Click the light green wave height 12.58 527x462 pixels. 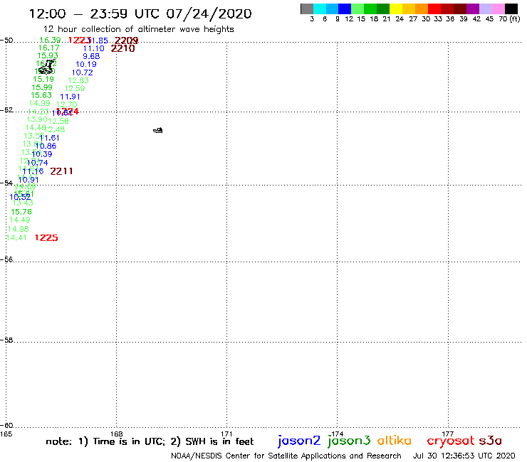pyautogui.click(x=58, y=121)
